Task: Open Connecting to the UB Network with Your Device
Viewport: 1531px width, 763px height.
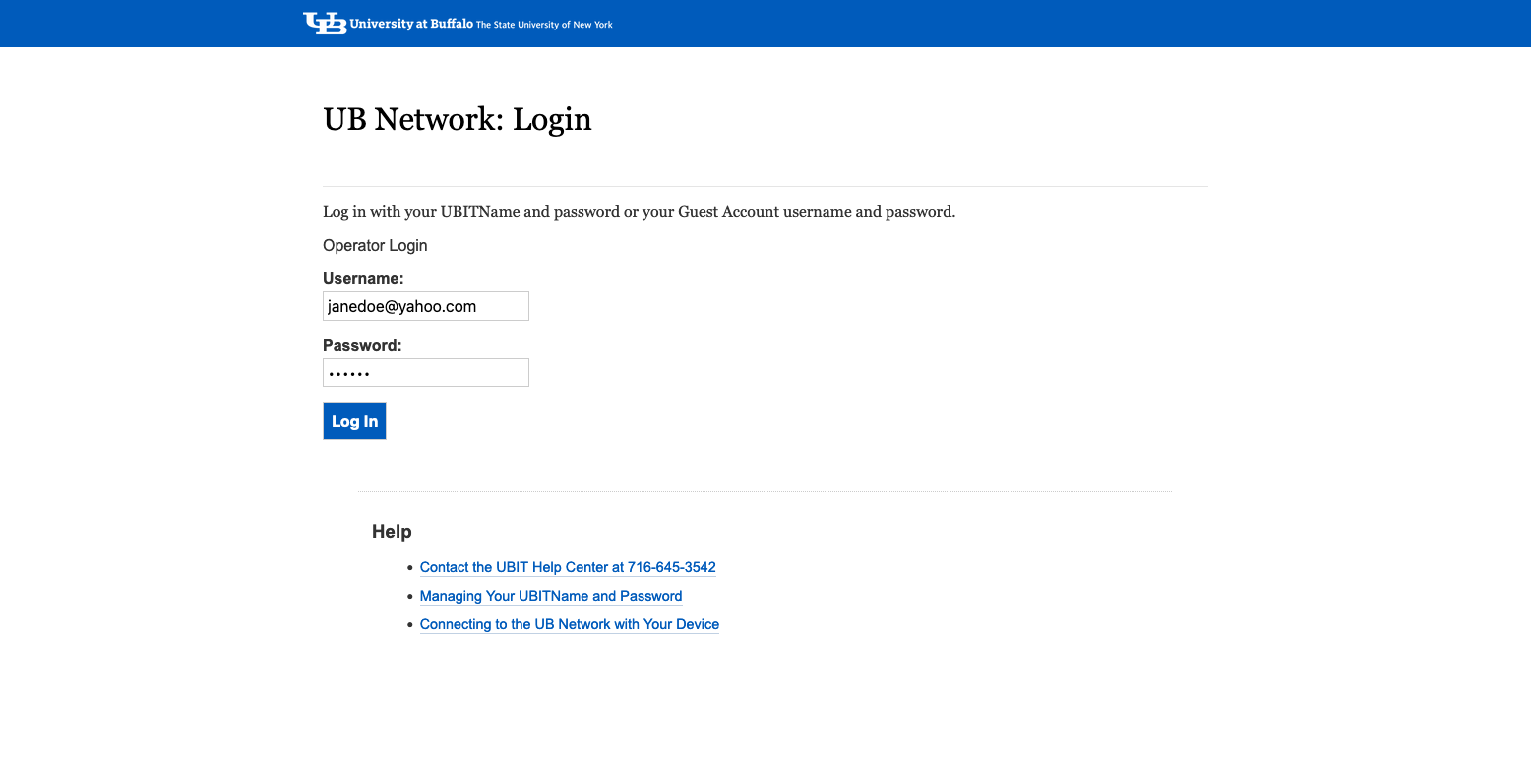Action: point(569,624)
